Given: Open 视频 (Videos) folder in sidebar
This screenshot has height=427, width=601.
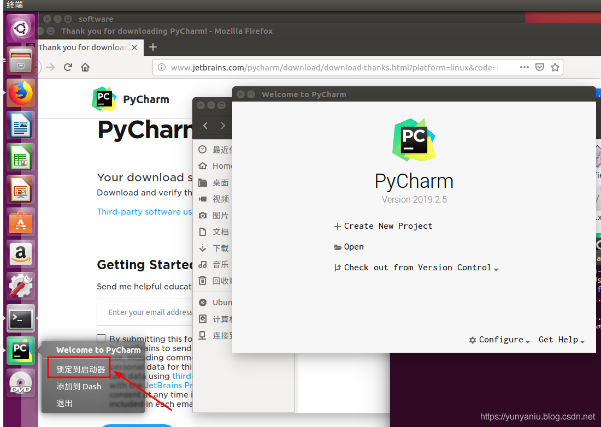Looking at the screenshot, I should point(214,199).
